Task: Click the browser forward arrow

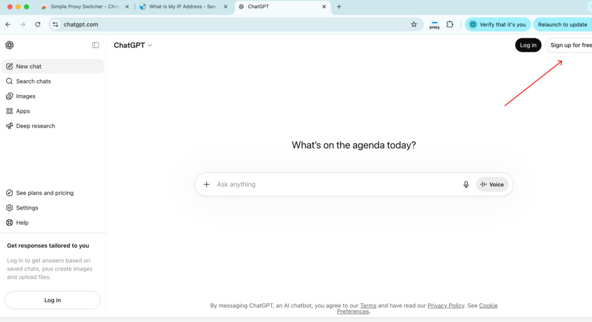Action: tap(23, 24)
